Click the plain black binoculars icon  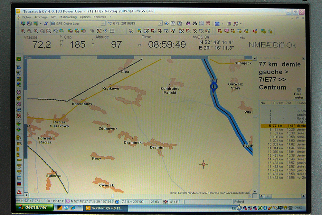(x=195, y=24)
